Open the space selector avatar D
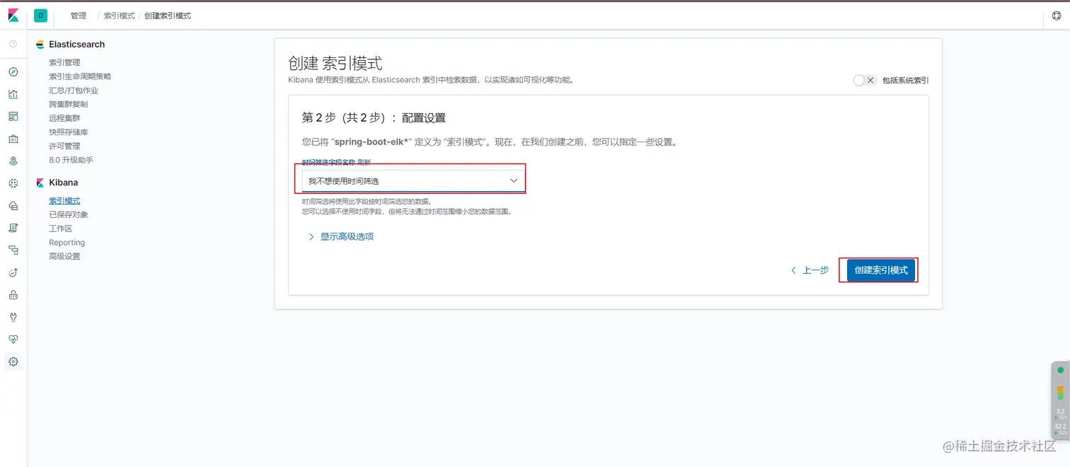The width and height of the screenshot is (1070, 467). coord(40,16)
